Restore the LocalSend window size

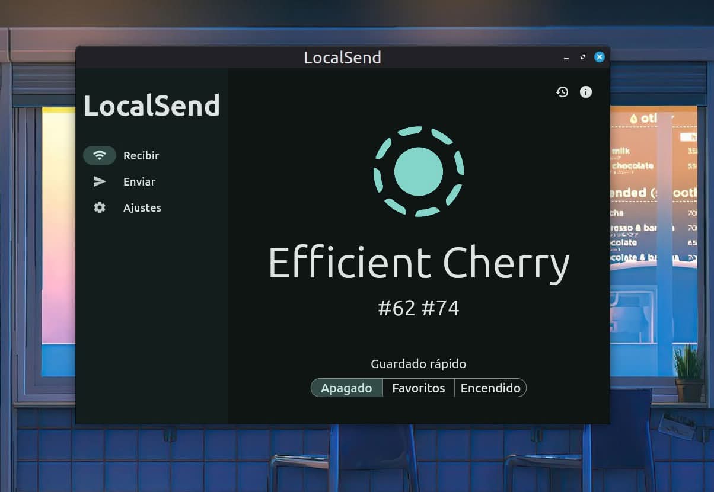click(x=582, y=57)
